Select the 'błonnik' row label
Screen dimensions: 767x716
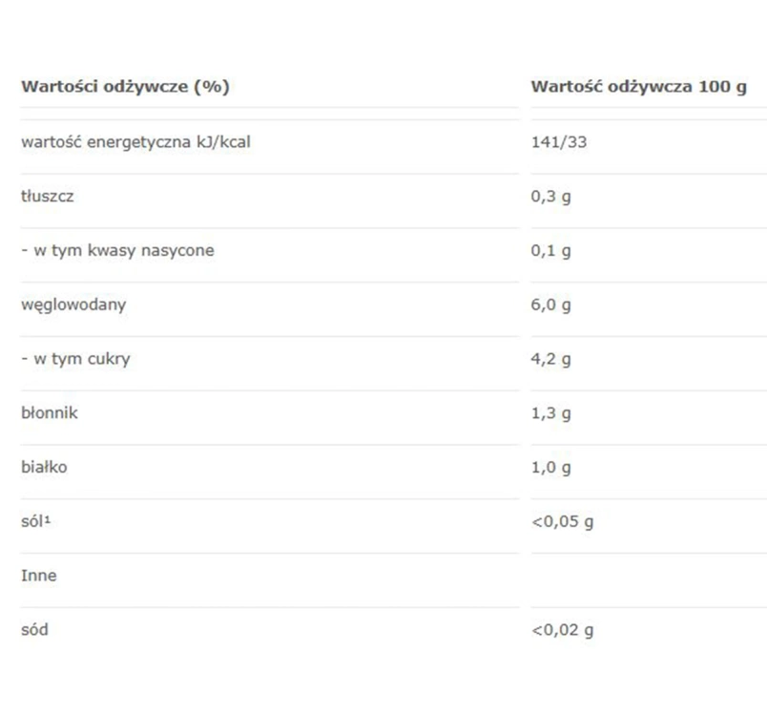[50, 413]
